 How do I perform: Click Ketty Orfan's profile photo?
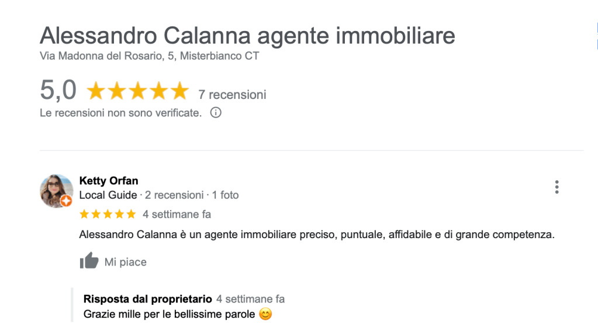(55, 189)
